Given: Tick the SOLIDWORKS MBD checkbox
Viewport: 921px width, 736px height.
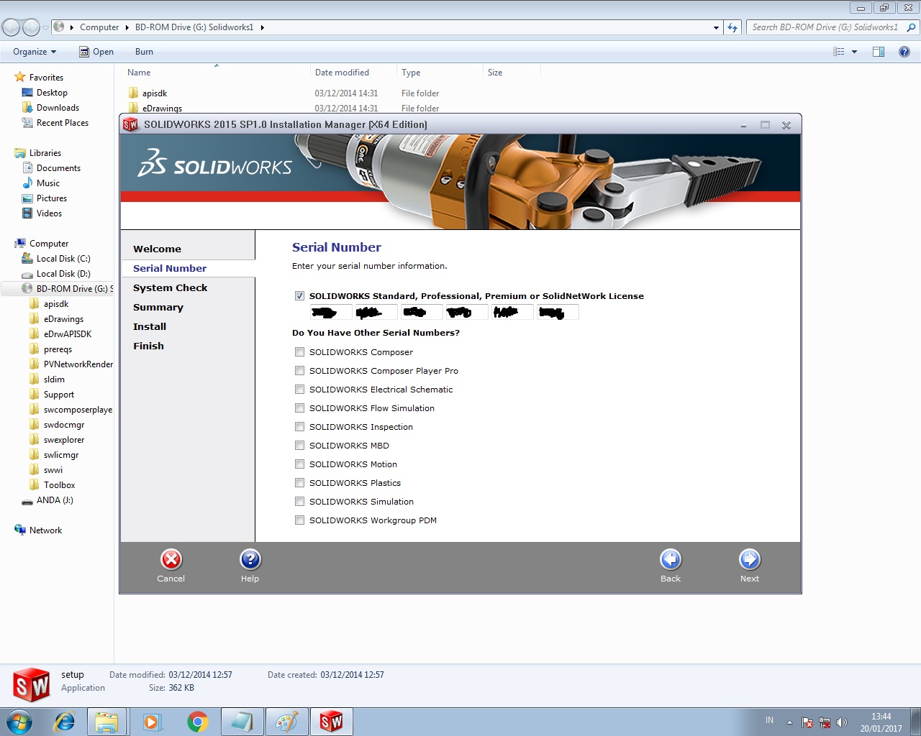Looking at the screenshot, I should [x=299, y=446].
